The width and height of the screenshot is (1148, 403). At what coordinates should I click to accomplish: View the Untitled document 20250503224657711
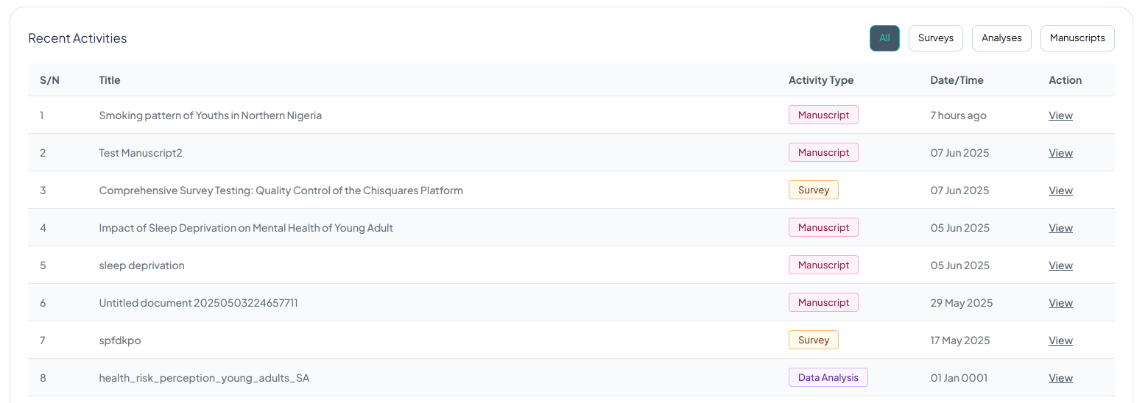click(x=1060, y=303)
